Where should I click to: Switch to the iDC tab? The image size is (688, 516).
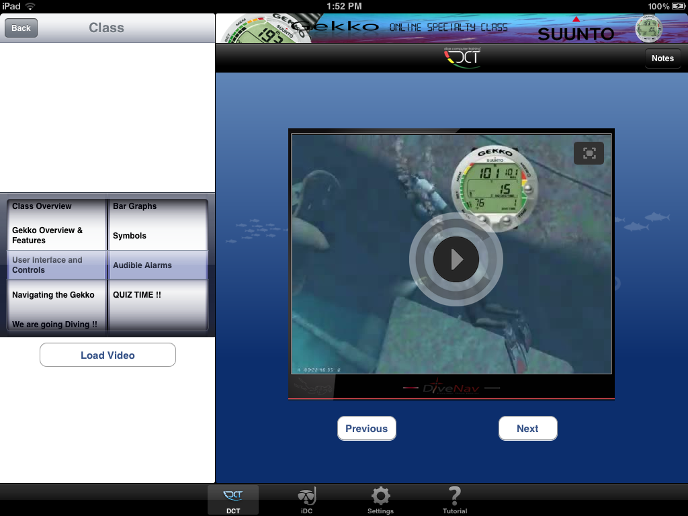(x=306, y=500)
